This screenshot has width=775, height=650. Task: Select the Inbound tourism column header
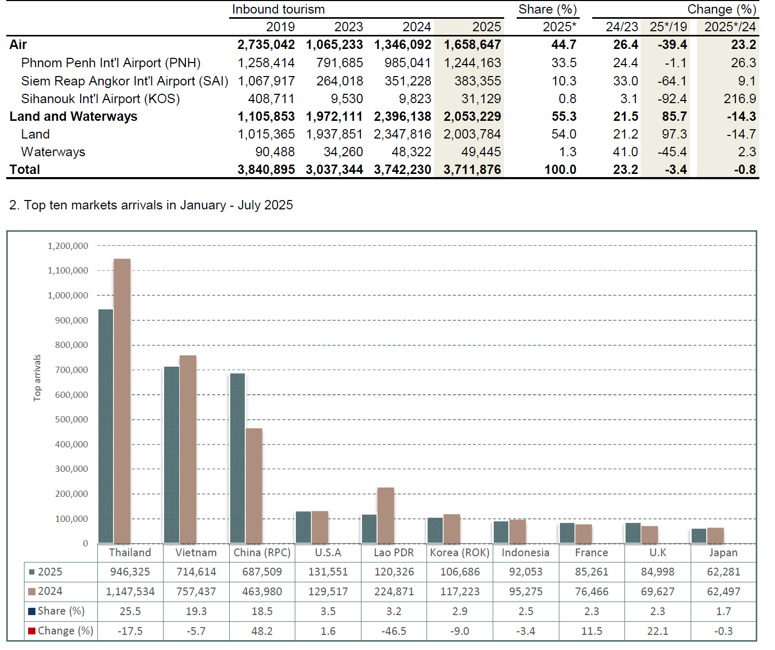(278, 9)
